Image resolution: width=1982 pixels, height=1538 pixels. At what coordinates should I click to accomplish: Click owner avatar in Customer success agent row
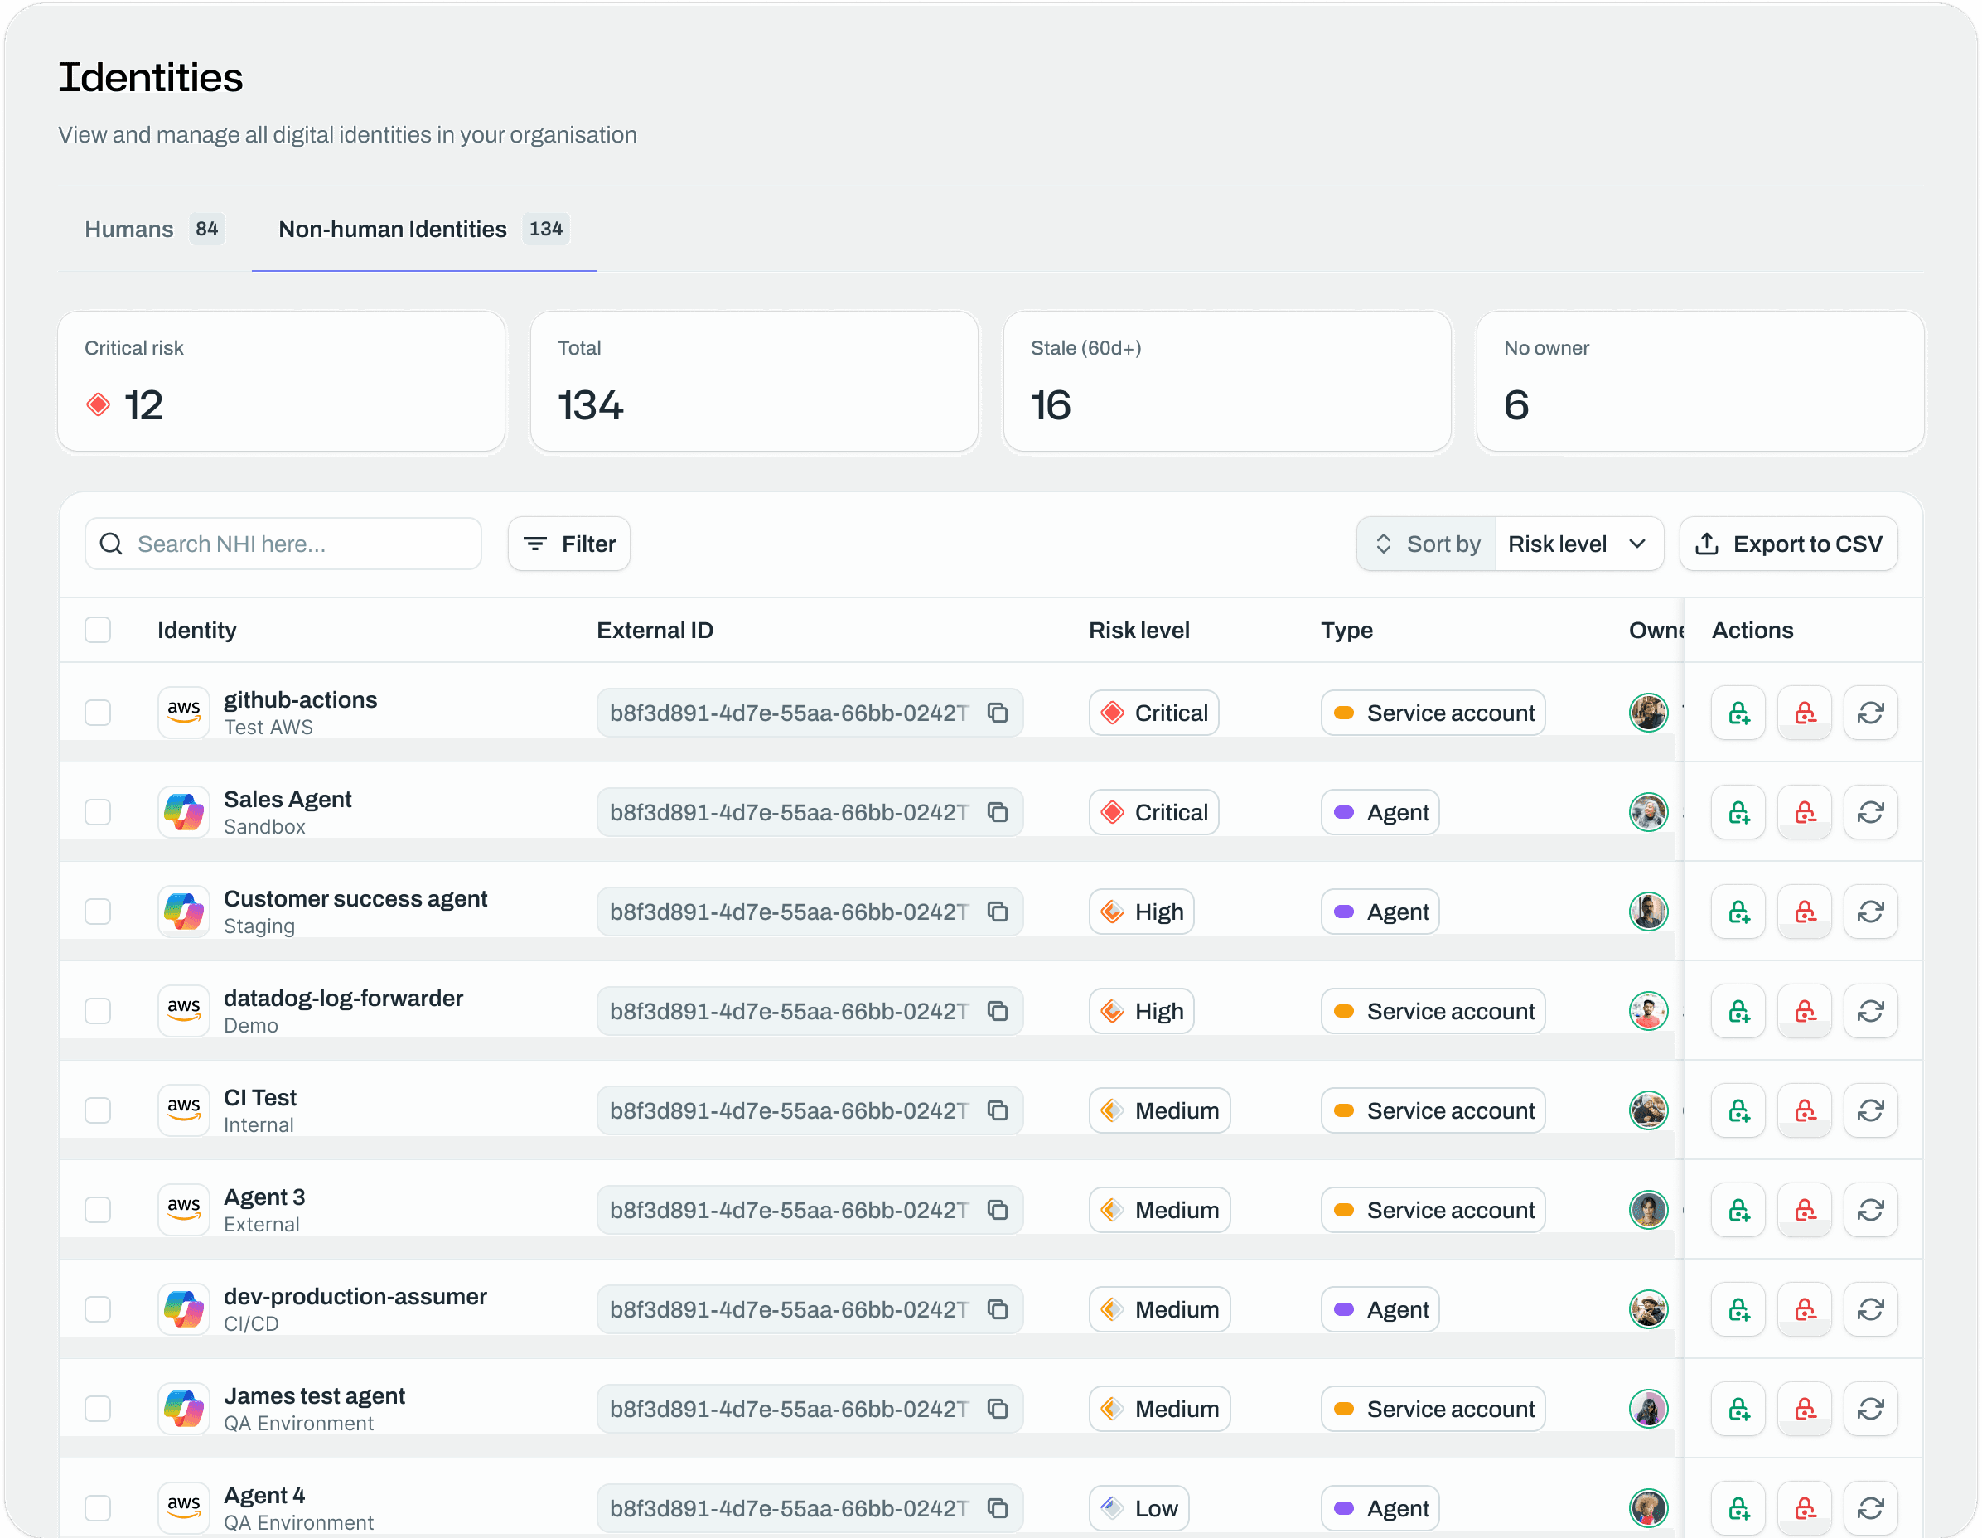tap(1648, 912)
